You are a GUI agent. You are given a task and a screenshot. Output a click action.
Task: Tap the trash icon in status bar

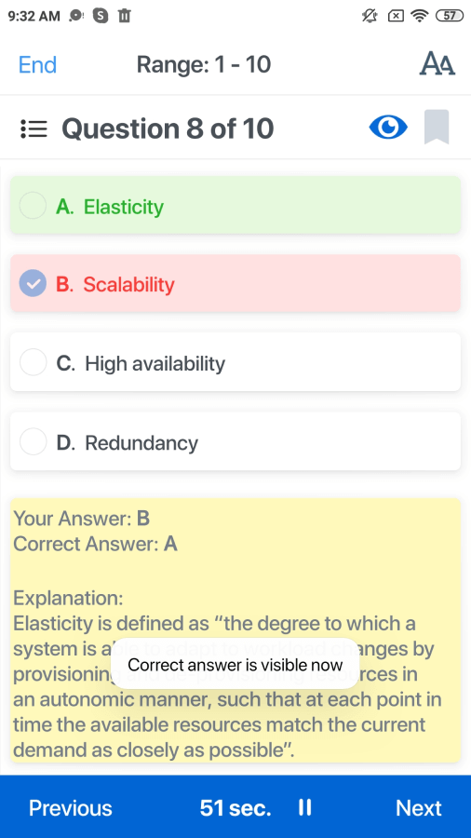point(124,16)
